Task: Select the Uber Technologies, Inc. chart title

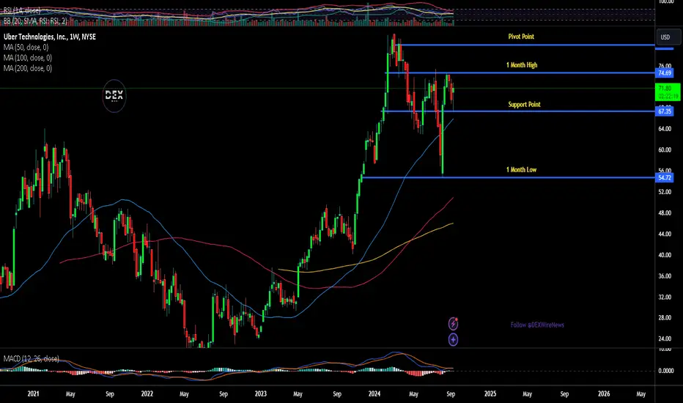Action: (x=50, y=37)
